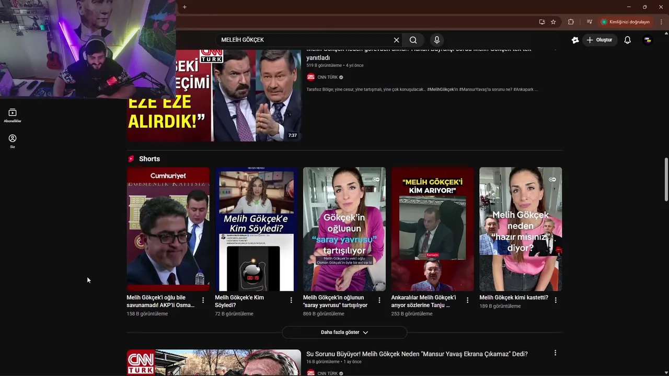Click the Shorts logo icon

tap(131, 159)
